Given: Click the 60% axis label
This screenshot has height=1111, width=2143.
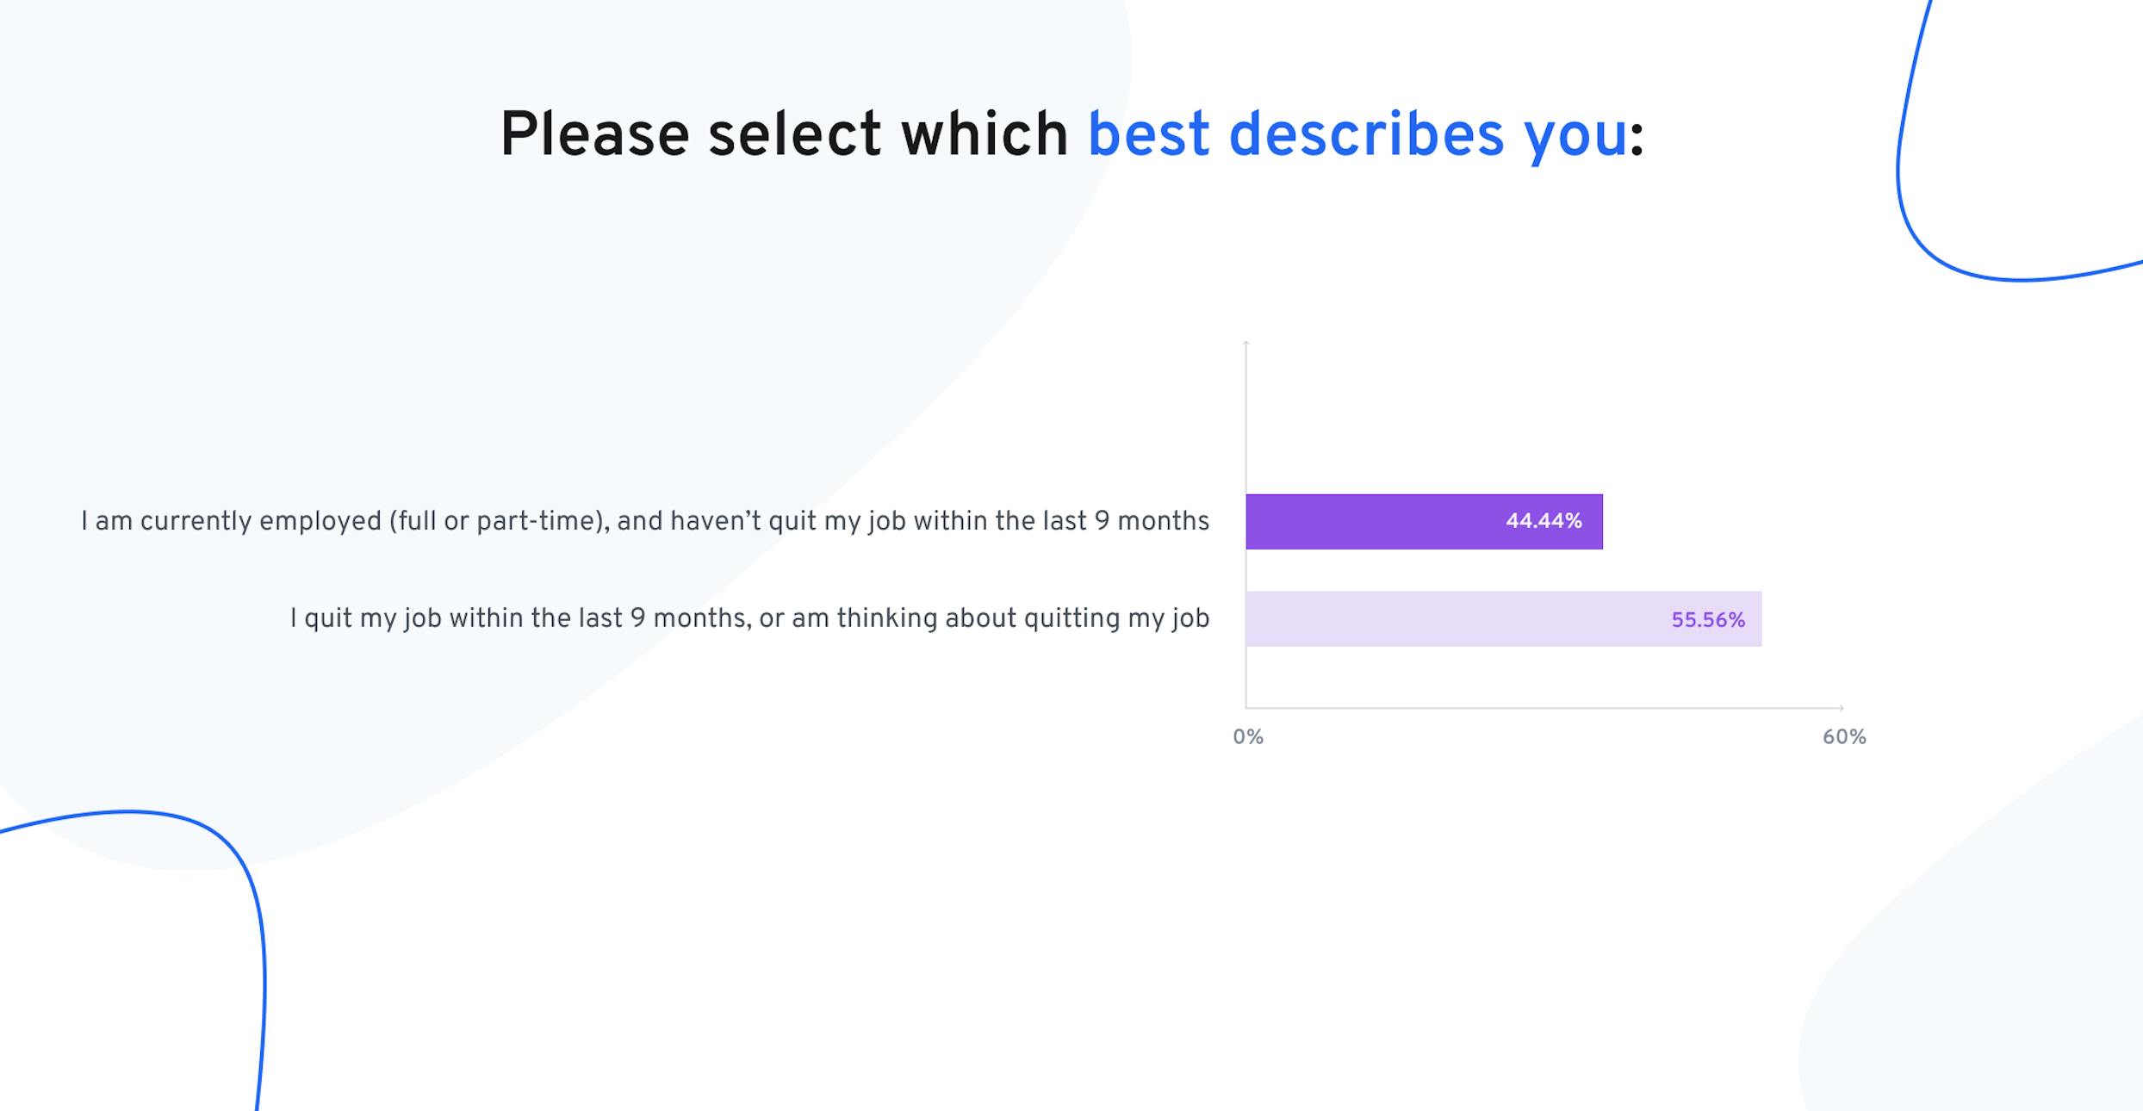Looking at the screenshot, I should click(1844, 737).
